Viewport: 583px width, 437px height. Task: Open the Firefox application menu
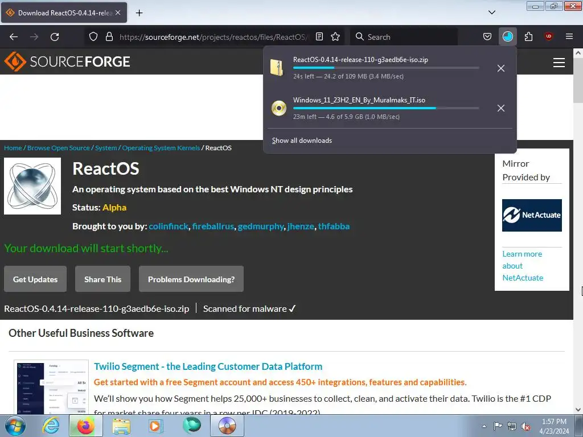(x=569, y=36)
